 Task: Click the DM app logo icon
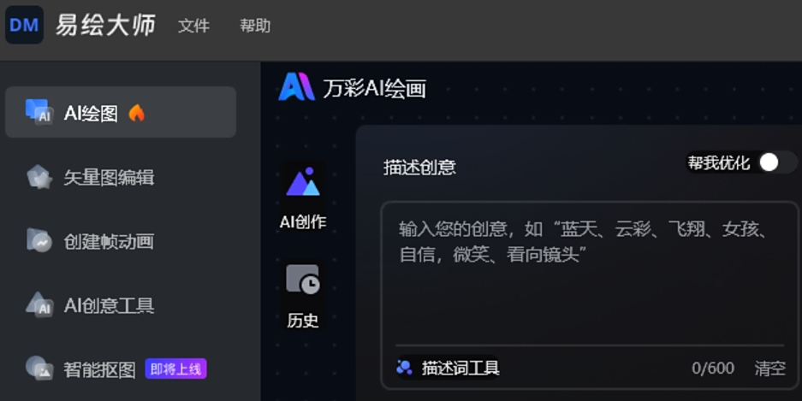[24, 25]
